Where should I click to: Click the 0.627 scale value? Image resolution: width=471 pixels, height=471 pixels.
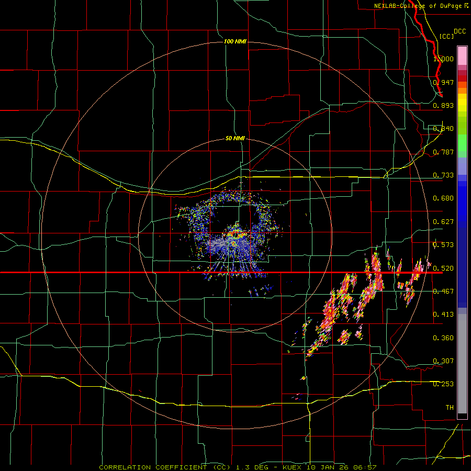tap(443, 222)
